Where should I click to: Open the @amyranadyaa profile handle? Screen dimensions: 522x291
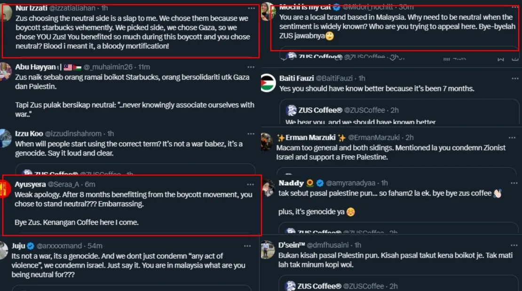point(352,183)
